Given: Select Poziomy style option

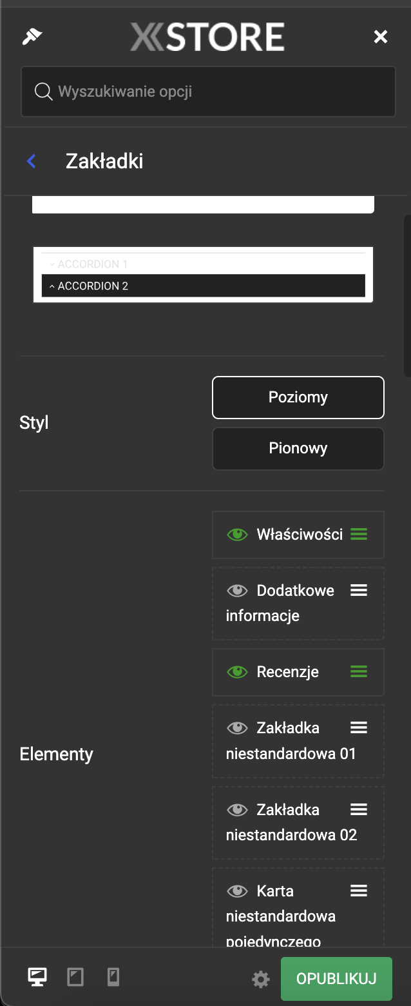Looking at the screenshot, I should [x=298, y=397].
